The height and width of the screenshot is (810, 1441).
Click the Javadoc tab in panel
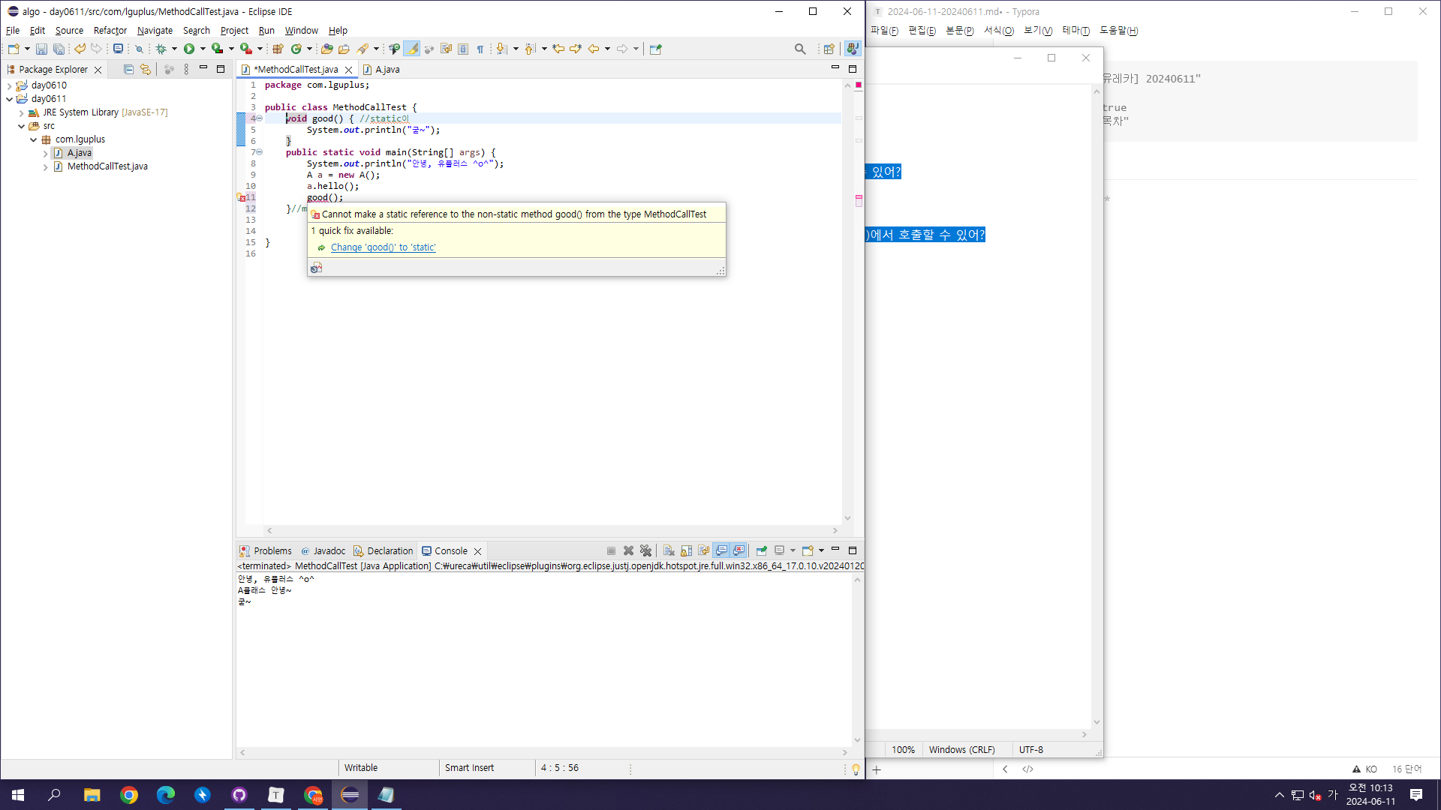329,551
